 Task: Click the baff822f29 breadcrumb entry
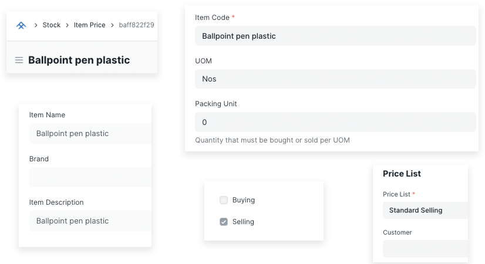[136, 25]
